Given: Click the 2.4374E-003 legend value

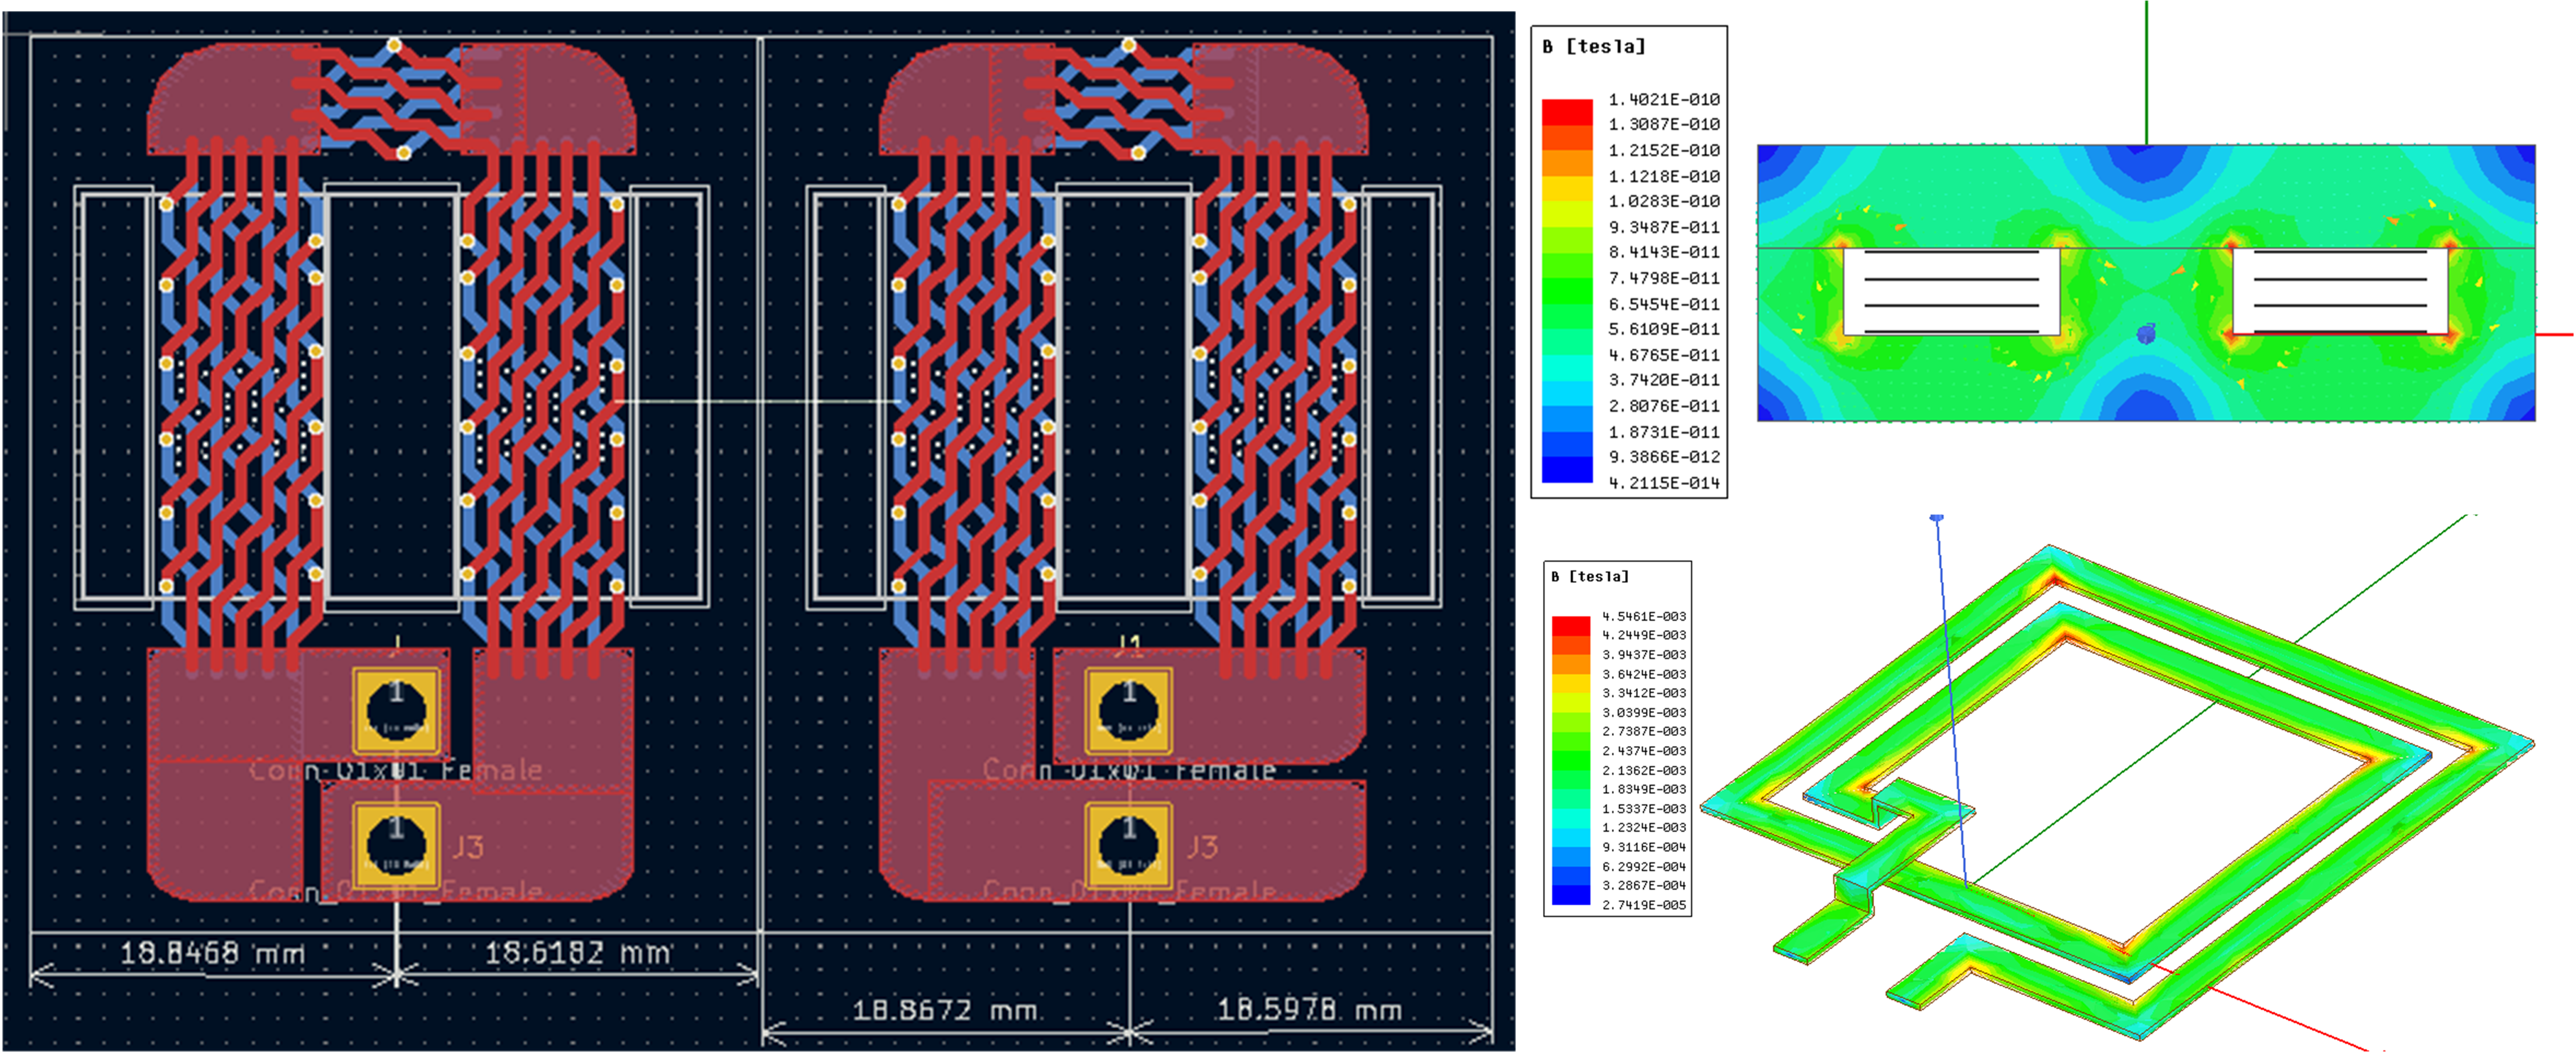Looking at the screenshot, I should point(1644,751).
